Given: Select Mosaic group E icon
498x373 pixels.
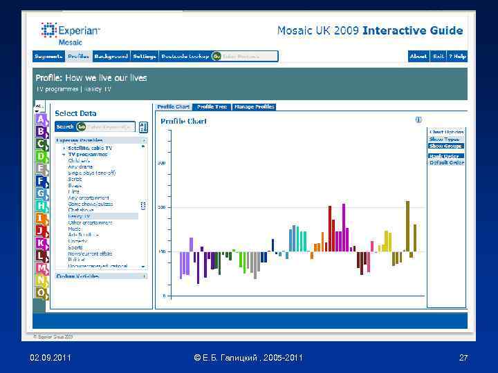Looking at the screenshot, I should pyautogui.click(x=41, y=169).
